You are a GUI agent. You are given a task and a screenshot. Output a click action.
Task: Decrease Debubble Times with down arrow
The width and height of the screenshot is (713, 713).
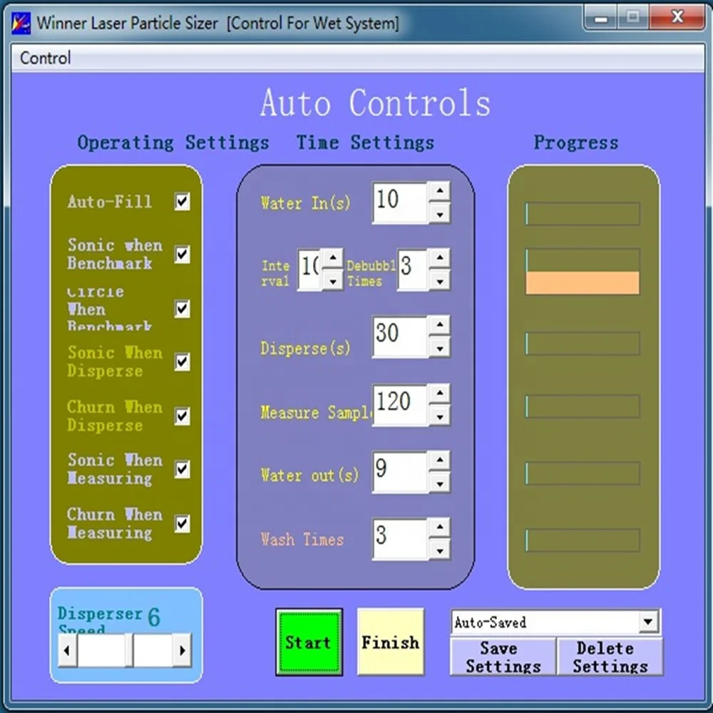click(439, 280)
